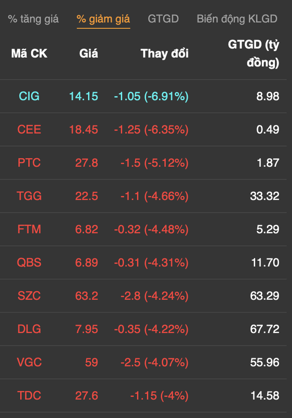This screenshot has height=418, width=292.
Task: Click DLG's trading value 67.72
Action: click(x=264, y=329)
